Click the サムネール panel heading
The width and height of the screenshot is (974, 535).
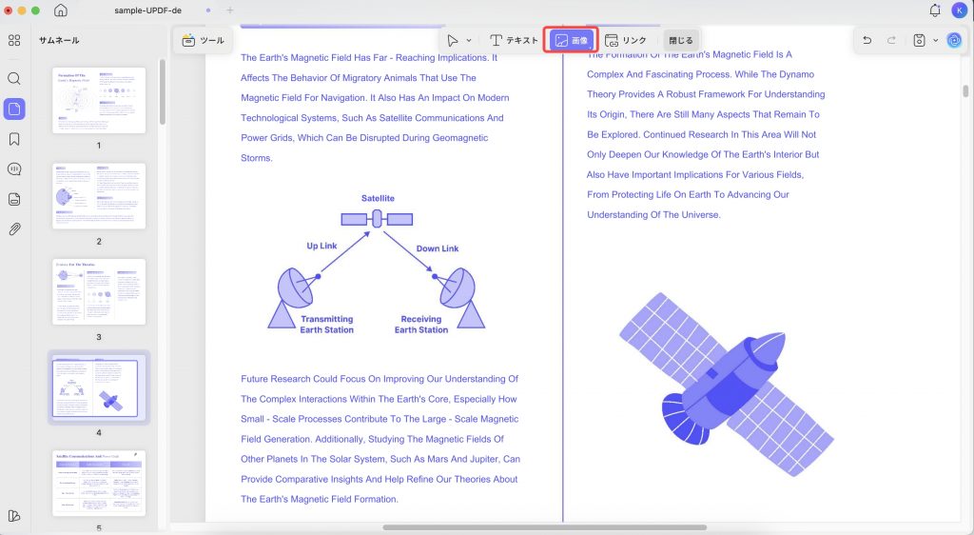(59, 40)
